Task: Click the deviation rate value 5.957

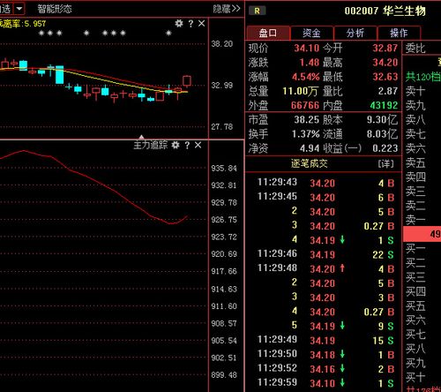Action: pyautogui.click(x=35, y=24)
